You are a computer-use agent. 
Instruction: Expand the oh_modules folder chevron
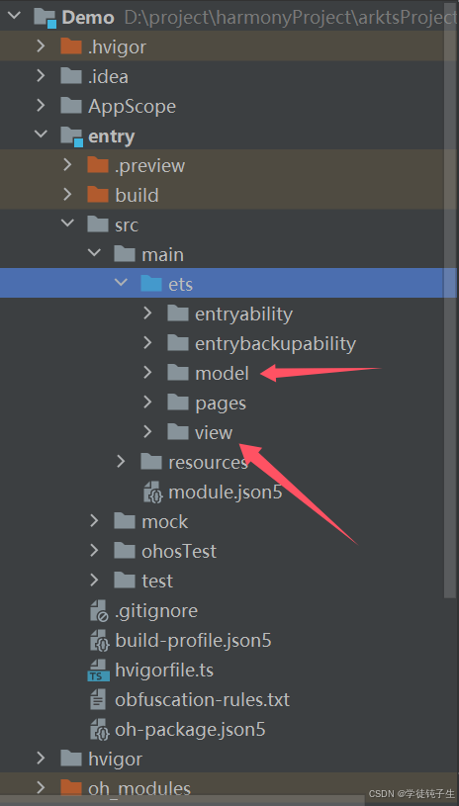(x=41, y=787)
